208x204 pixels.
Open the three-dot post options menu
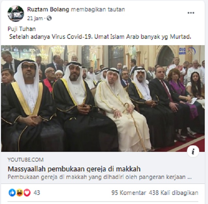point(191,13)
